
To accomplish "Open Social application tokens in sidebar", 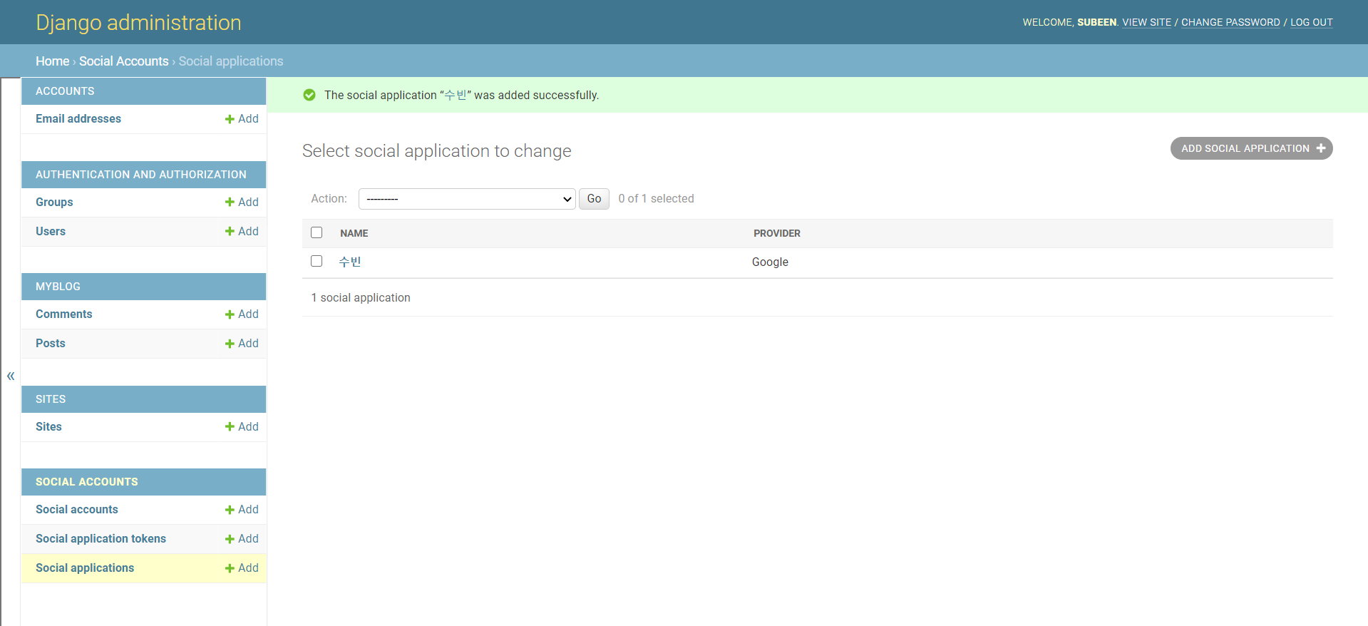I will click(x=101, y=539).
